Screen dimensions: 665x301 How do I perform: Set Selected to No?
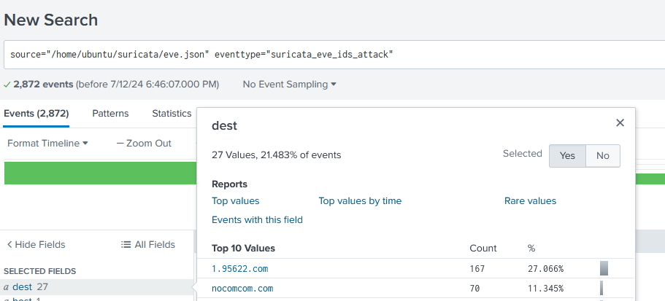(602, 155)
